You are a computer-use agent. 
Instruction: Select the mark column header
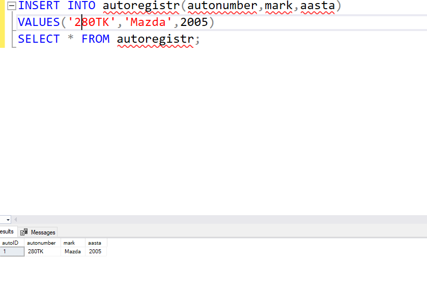click(x=73, y=243)
